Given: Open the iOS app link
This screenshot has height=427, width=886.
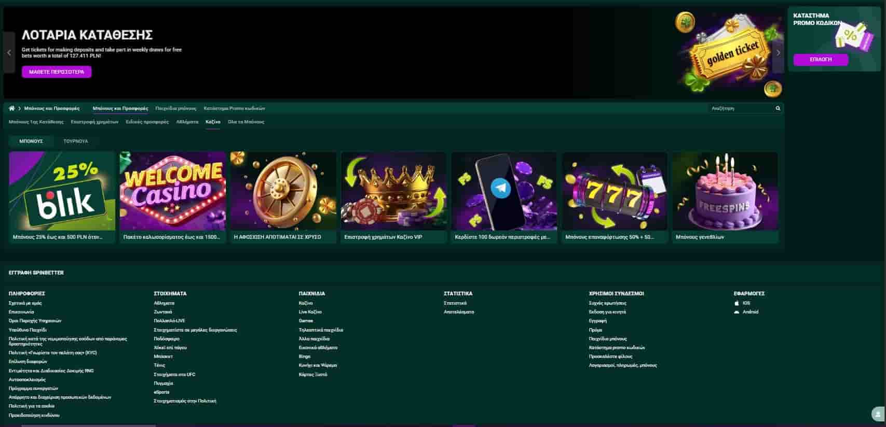Looking at the screenshot, I should (746, 303).
